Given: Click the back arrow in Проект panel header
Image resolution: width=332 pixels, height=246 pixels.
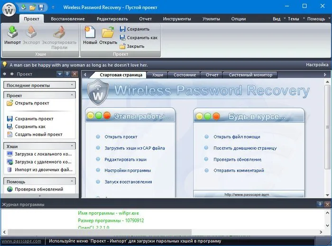Looking at the screenshot, I should click(x=5, y=74).
